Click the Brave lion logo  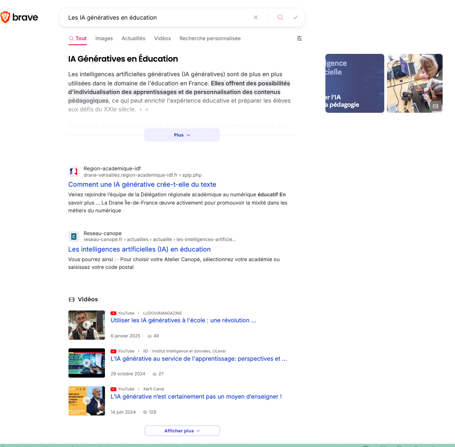point(6,18)
